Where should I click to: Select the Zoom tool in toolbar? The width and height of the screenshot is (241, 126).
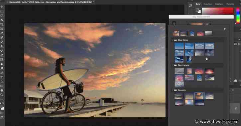pyautogui.click(x=2, y=95)
